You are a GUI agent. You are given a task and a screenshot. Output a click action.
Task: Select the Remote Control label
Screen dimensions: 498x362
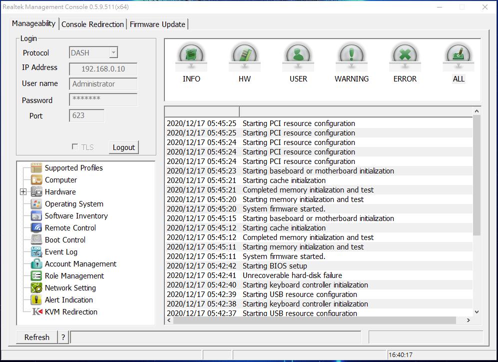click(70, 228)
